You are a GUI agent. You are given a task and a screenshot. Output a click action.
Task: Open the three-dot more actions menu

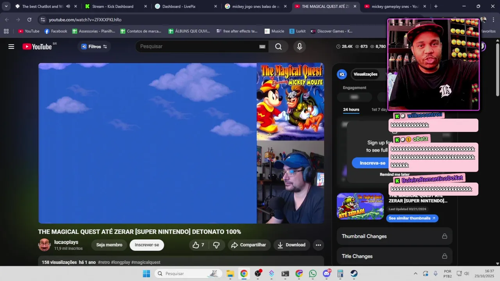[x=318, y=245]
